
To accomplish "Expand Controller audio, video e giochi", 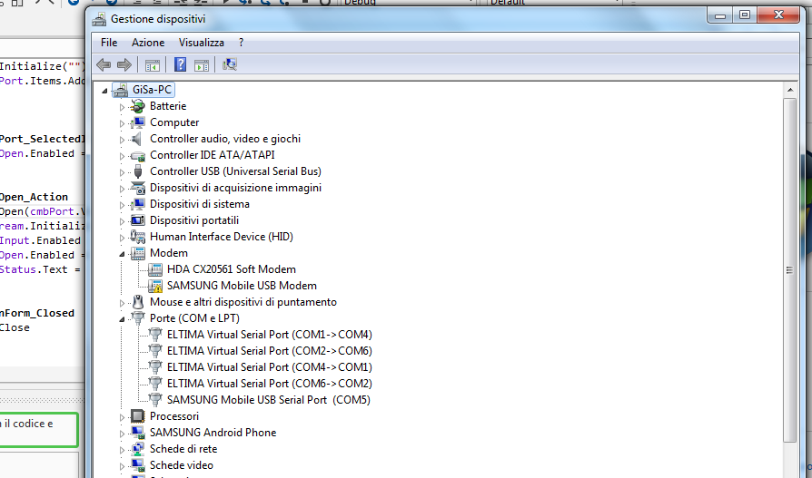I will [x=123, y=140].
